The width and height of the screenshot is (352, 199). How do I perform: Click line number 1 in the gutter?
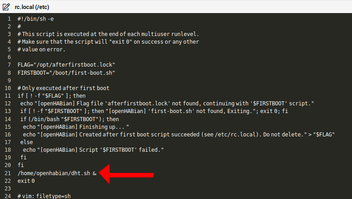pyautogui.click(x=9, y=18)
